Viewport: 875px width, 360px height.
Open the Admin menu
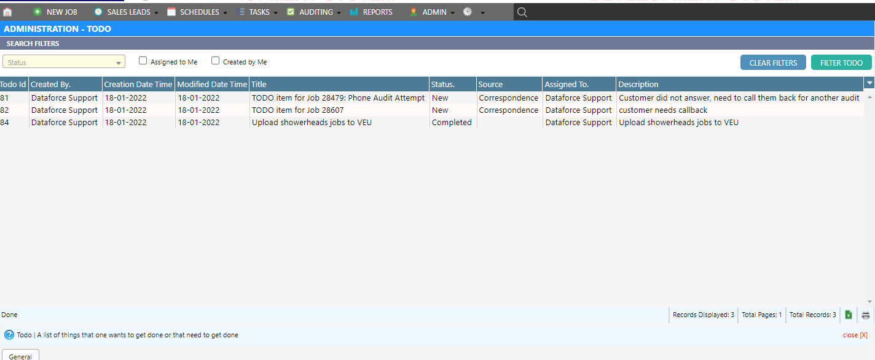(434, 12)
